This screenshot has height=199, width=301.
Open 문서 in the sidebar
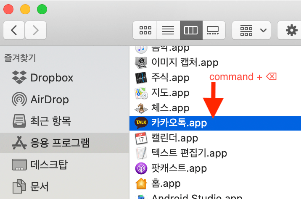pos(40,186)
